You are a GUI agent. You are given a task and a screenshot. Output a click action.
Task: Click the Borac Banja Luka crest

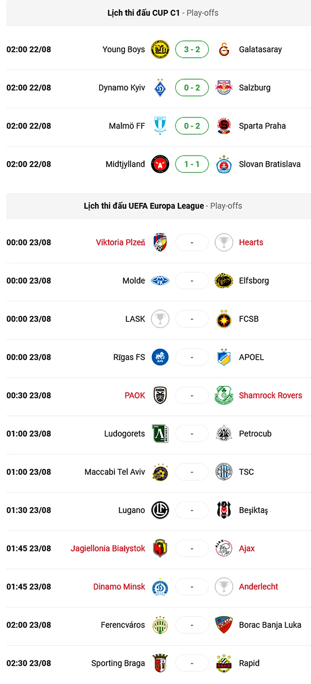[224, 625]
